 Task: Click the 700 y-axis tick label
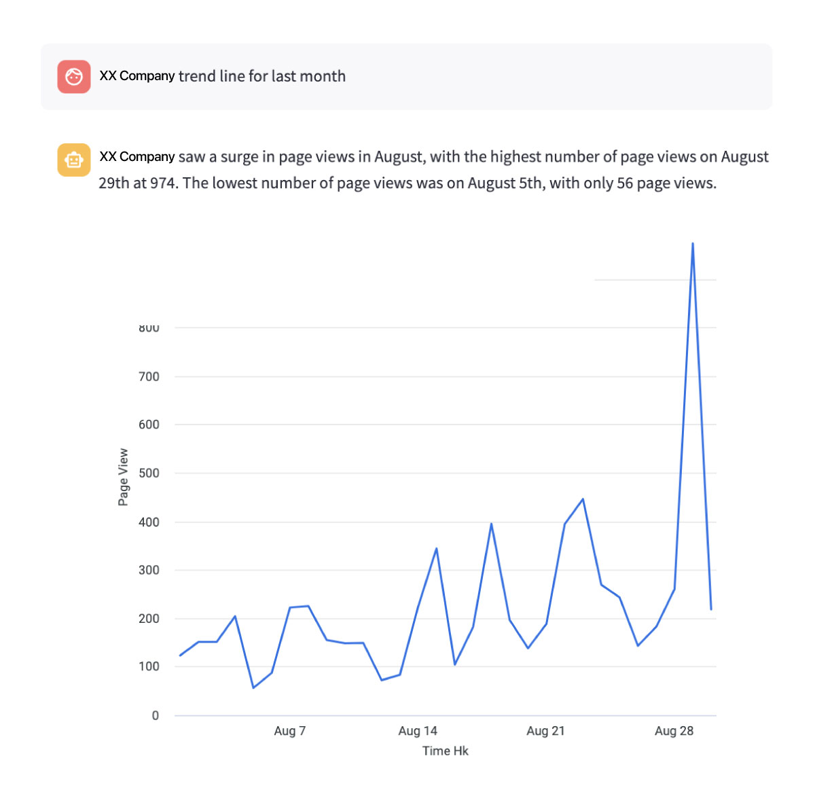click(x=149, y=376)
